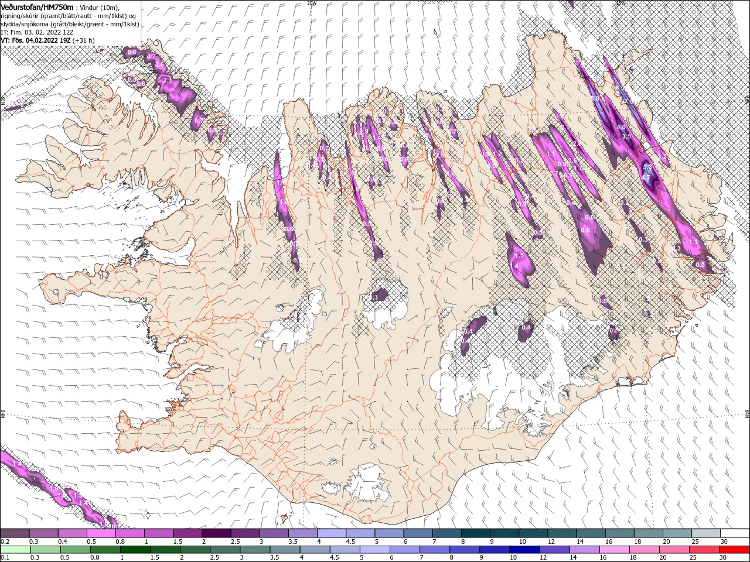The height and width of the screenshot is (562, 750).
Task: Click the '3.5' snowfall value below 4.0
Action: click(x=626, y=136)
